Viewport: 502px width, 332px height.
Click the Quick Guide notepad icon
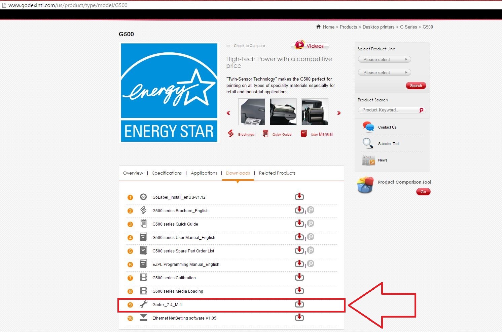[265, 134]
